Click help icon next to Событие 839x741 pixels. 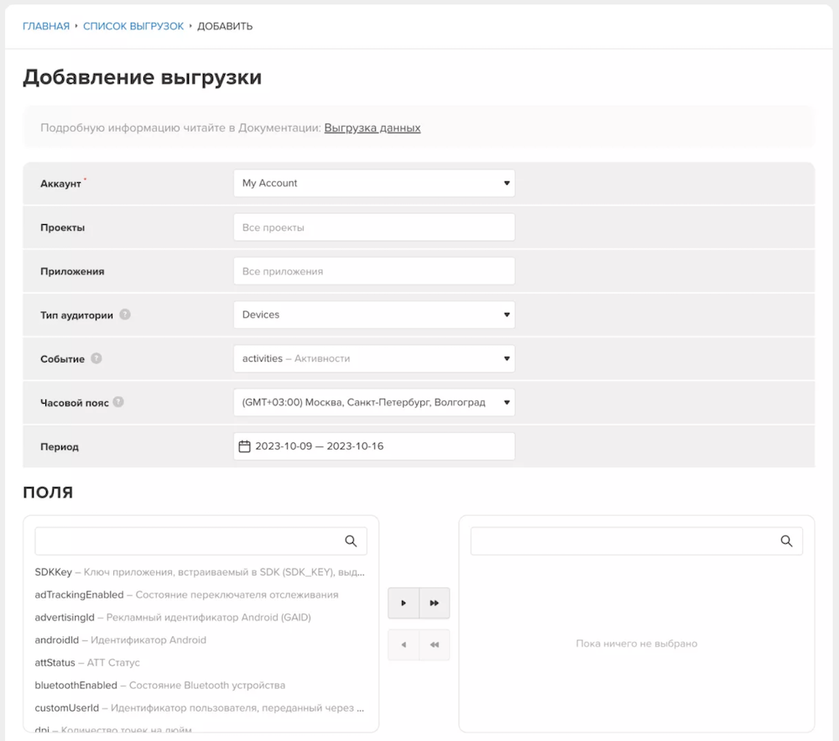click(96, 358)
